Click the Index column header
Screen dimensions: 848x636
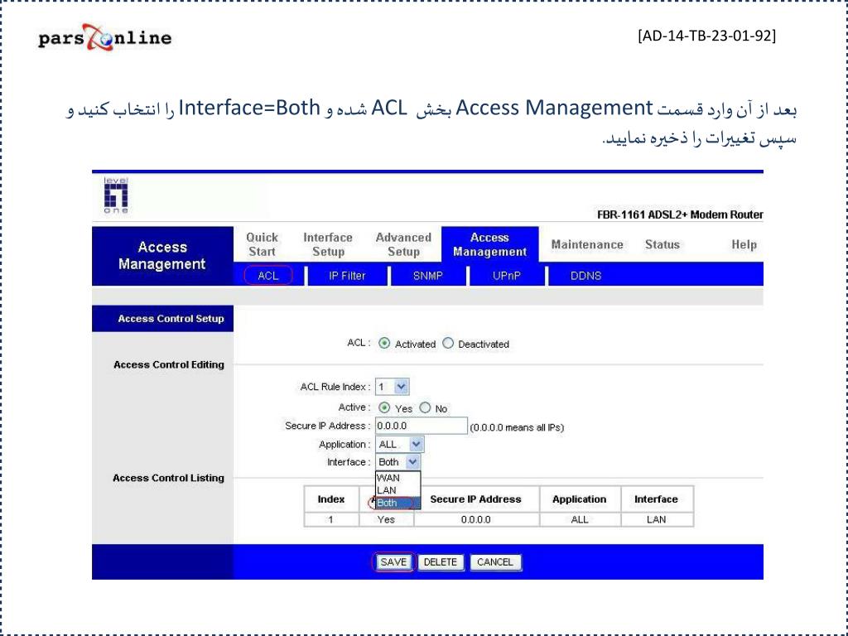[x=331, y=499]
